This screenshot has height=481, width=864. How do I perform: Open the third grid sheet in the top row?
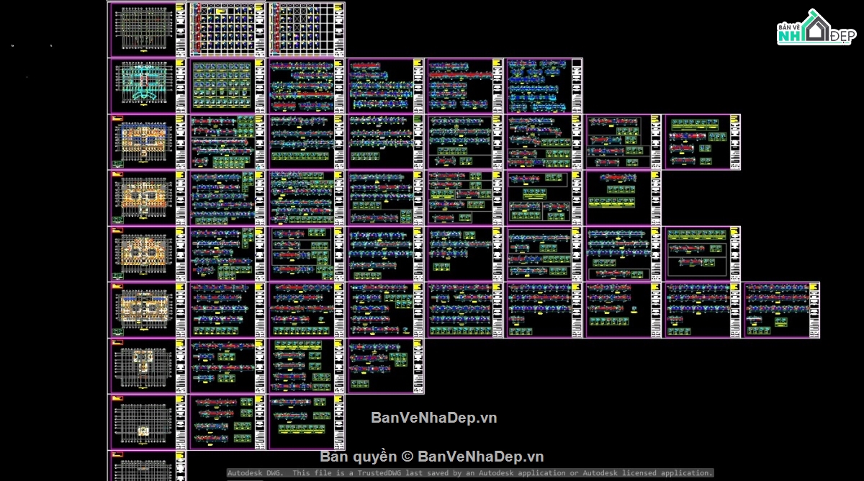coord(306,30)
